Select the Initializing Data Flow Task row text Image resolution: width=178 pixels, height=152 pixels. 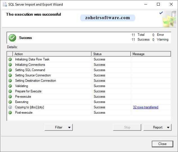[x=32, y=59]
